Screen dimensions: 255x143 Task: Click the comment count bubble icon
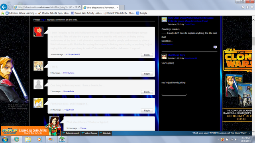pos(215,47)
